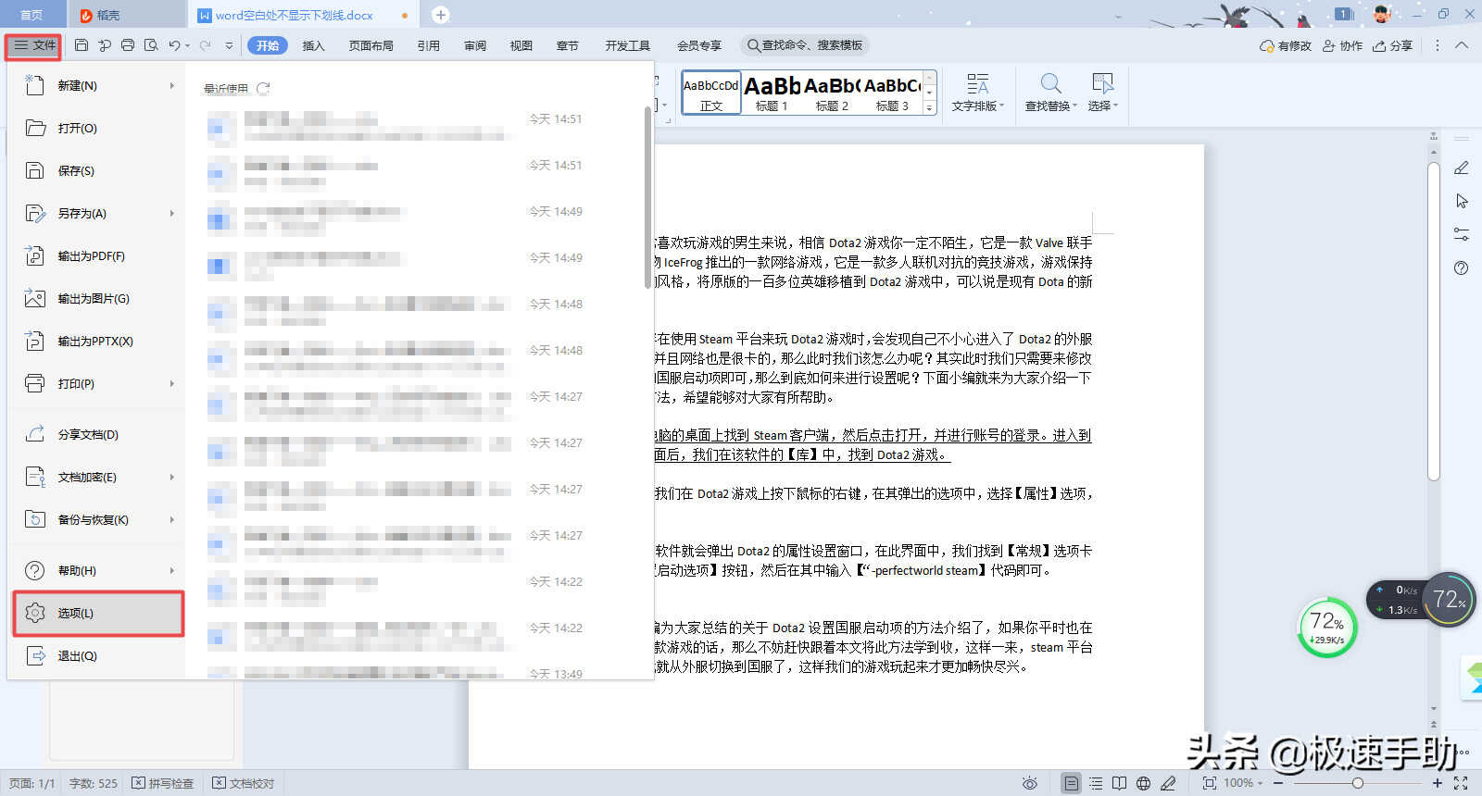Click 备份与恢复(K) menu entry
The image size is (1482, 796).
click(x=98, y=519)
